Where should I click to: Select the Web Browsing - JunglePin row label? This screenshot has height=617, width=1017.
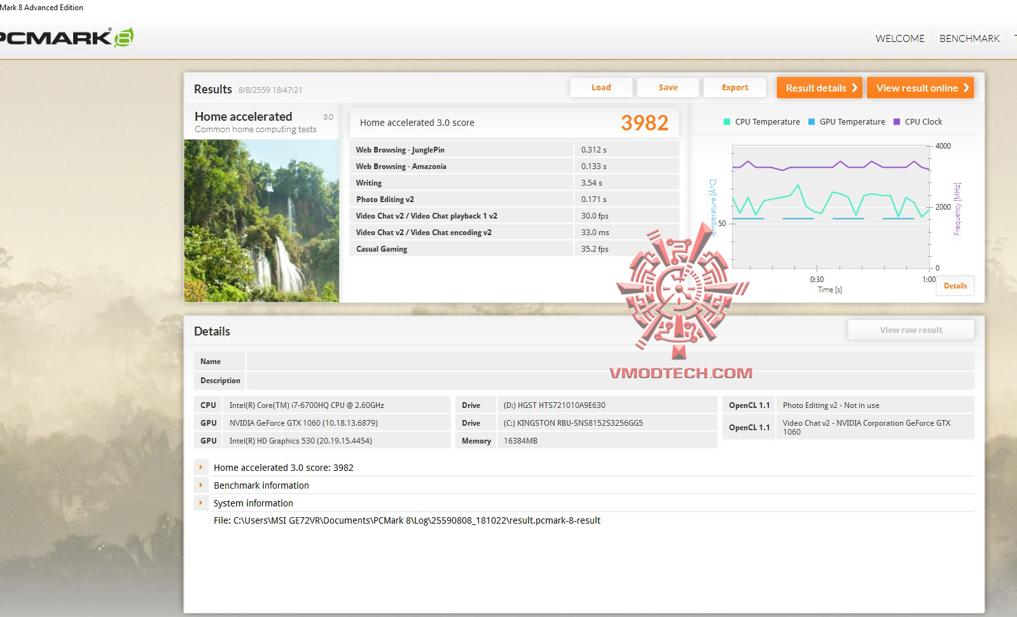[x=400, y=150]
